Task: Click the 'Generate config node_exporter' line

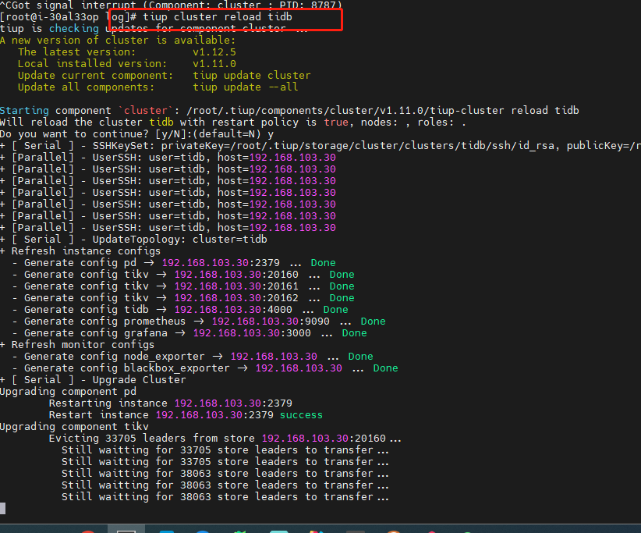Action: point(193,357)
